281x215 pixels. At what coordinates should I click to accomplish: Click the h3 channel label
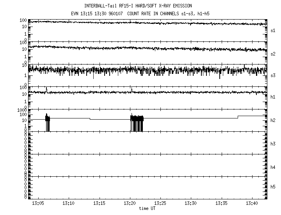click(273, 143)
